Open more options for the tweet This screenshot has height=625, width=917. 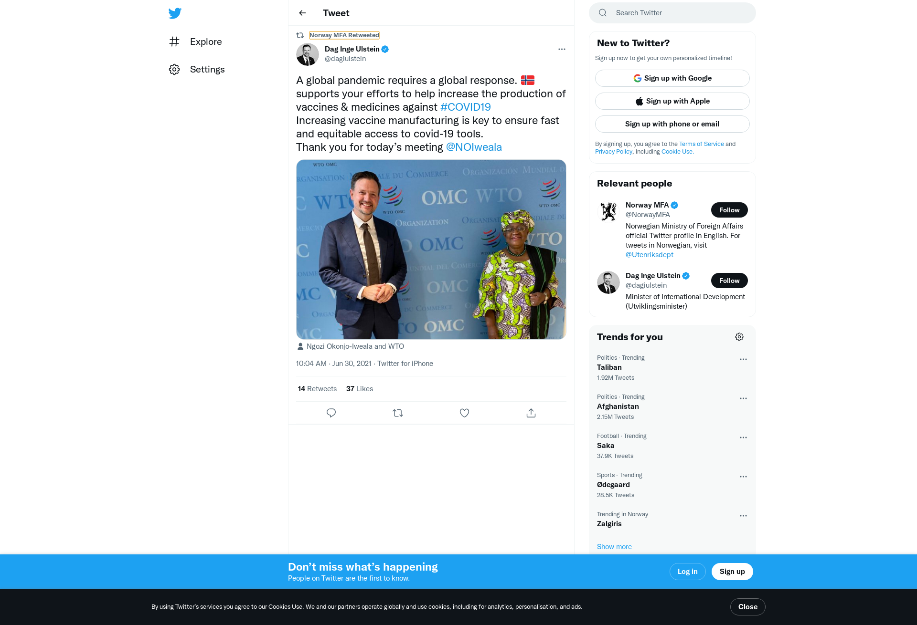point(562,49)
